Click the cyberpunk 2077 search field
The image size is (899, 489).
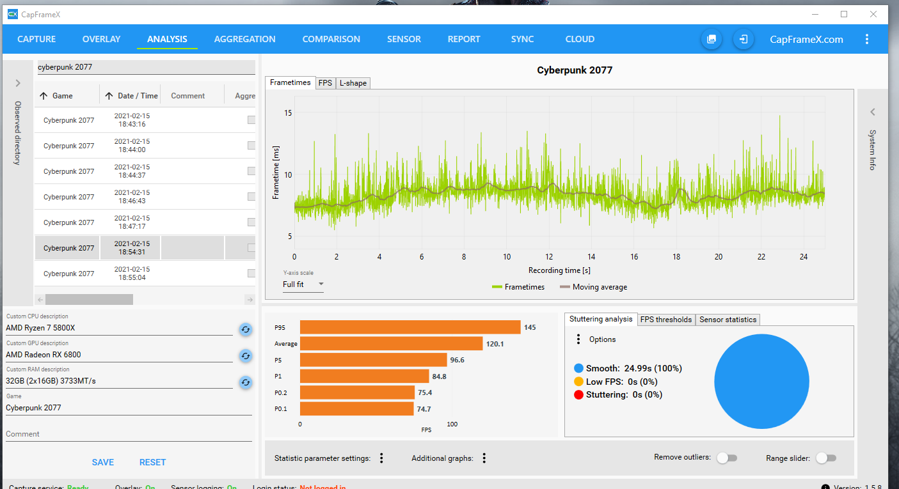coord(146,67)
